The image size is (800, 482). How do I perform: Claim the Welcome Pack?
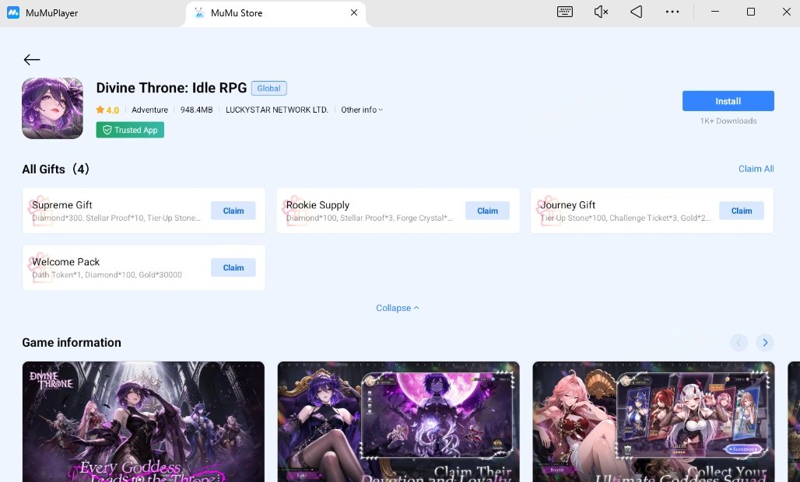(x=233, y=267)
